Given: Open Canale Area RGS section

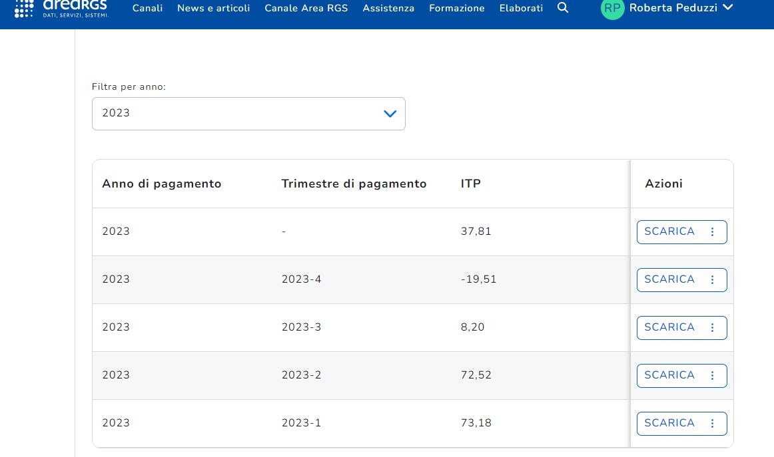Looking at the screenshot, I should (306, 9).
